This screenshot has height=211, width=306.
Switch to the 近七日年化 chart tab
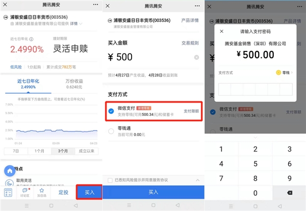click(28, 84)
